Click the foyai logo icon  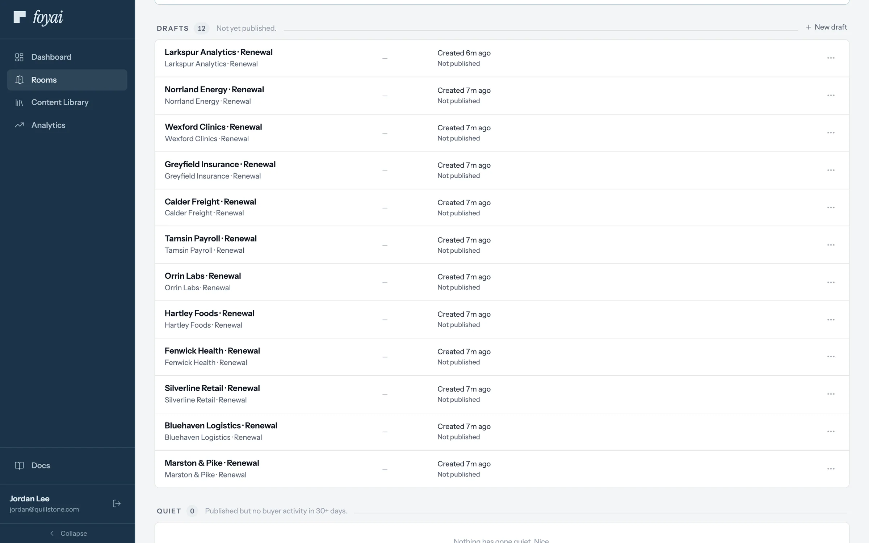[x=20, y=17]
